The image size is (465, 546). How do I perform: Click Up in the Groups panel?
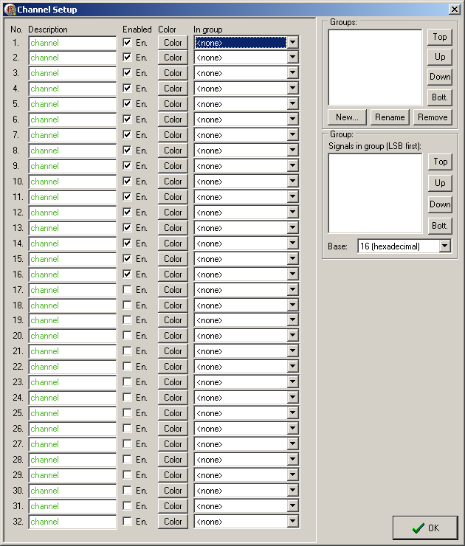tap(440, 57)
